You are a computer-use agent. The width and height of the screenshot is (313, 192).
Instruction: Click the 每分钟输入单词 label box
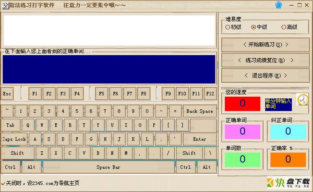point(279,105)
